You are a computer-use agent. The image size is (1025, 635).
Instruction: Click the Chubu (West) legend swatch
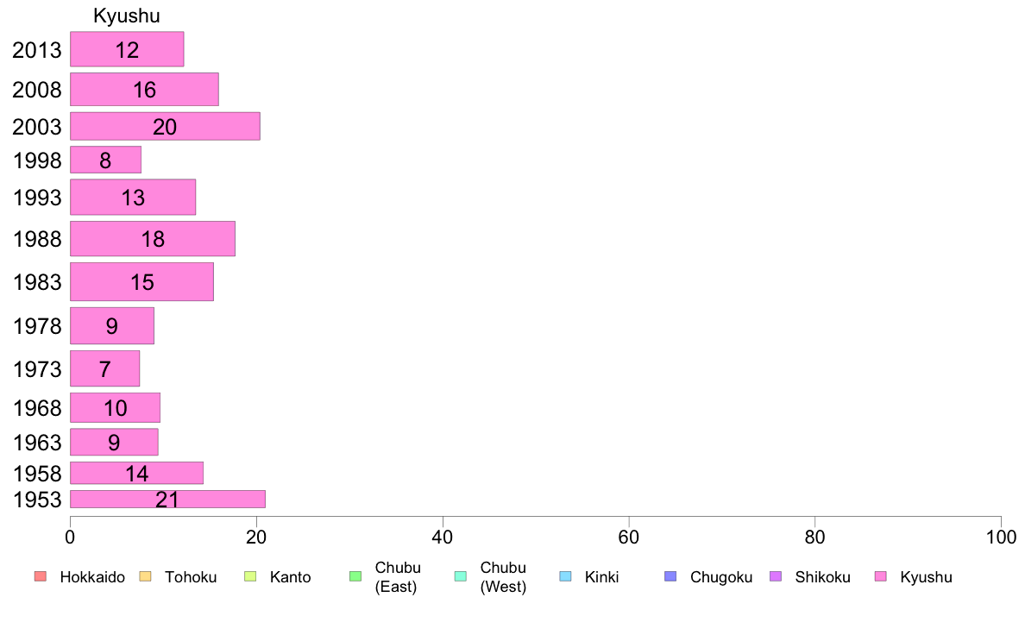[x=460, y=576]
